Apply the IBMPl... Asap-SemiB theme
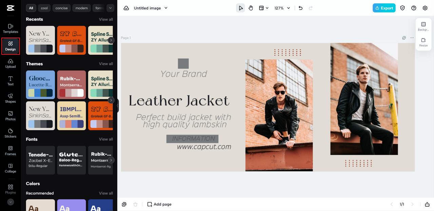 click(72, 116)
